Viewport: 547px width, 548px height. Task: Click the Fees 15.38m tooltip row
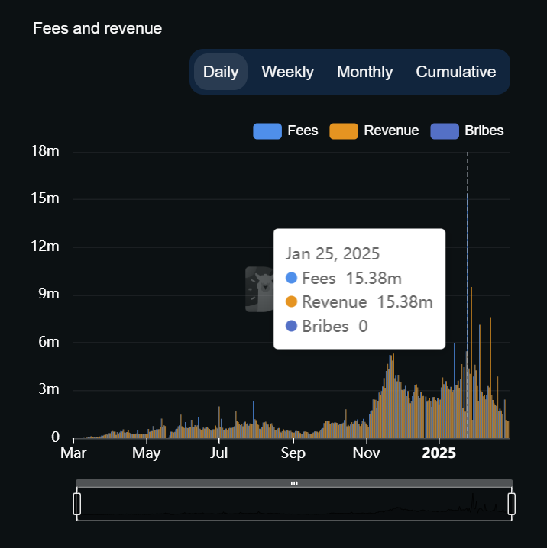coord(344,279)
